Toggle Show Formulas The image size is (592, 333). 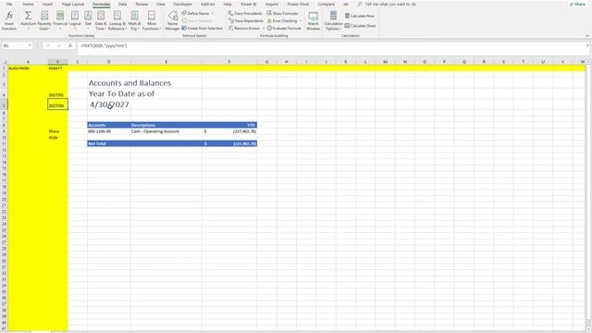point(282,13)
